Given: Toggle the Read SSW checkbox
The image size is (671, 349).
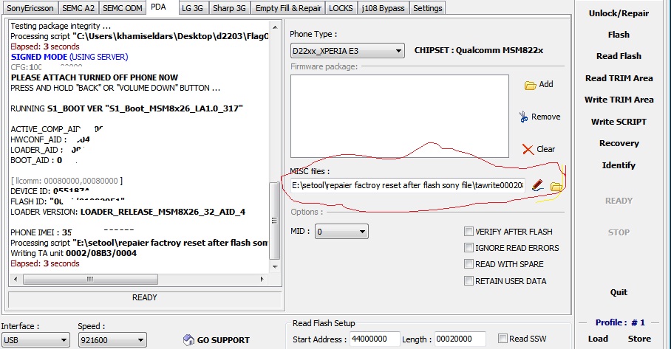Looking at the screenshot, I should pos(503,339).
